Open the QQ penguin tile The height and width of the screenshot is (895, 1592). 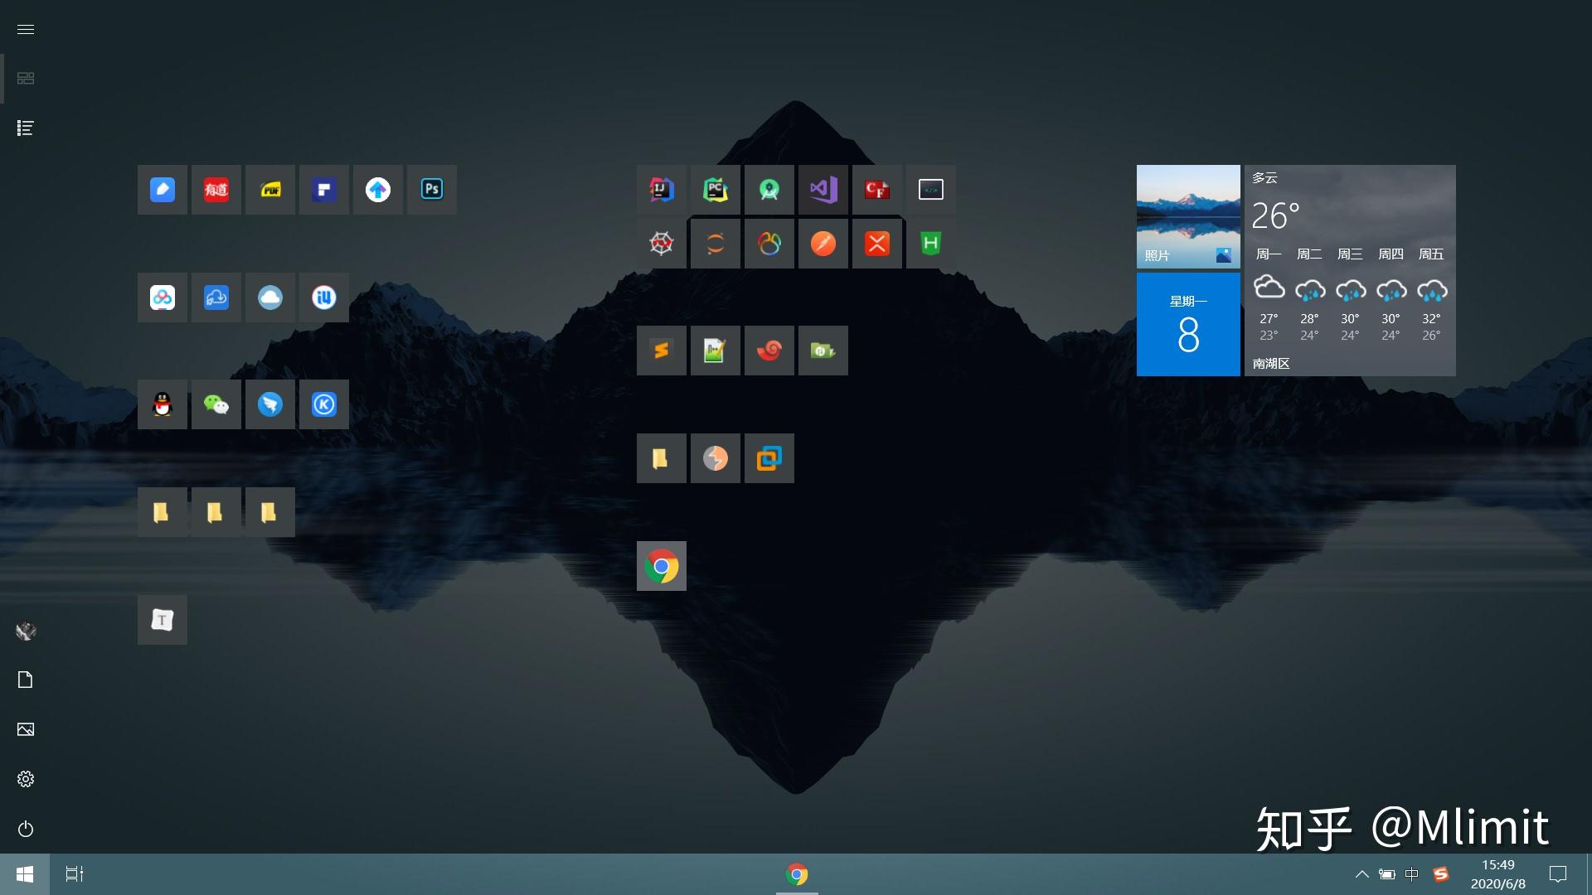(x=162, y=404)
